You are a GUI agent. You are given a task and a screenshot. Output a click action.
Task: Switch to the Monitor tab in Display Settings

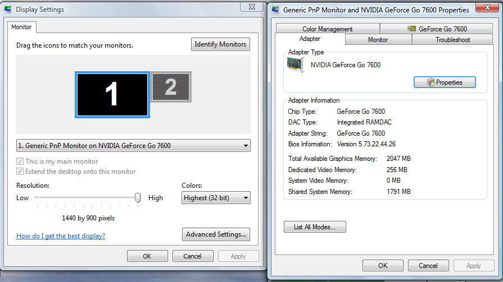[x=21, y=27]
